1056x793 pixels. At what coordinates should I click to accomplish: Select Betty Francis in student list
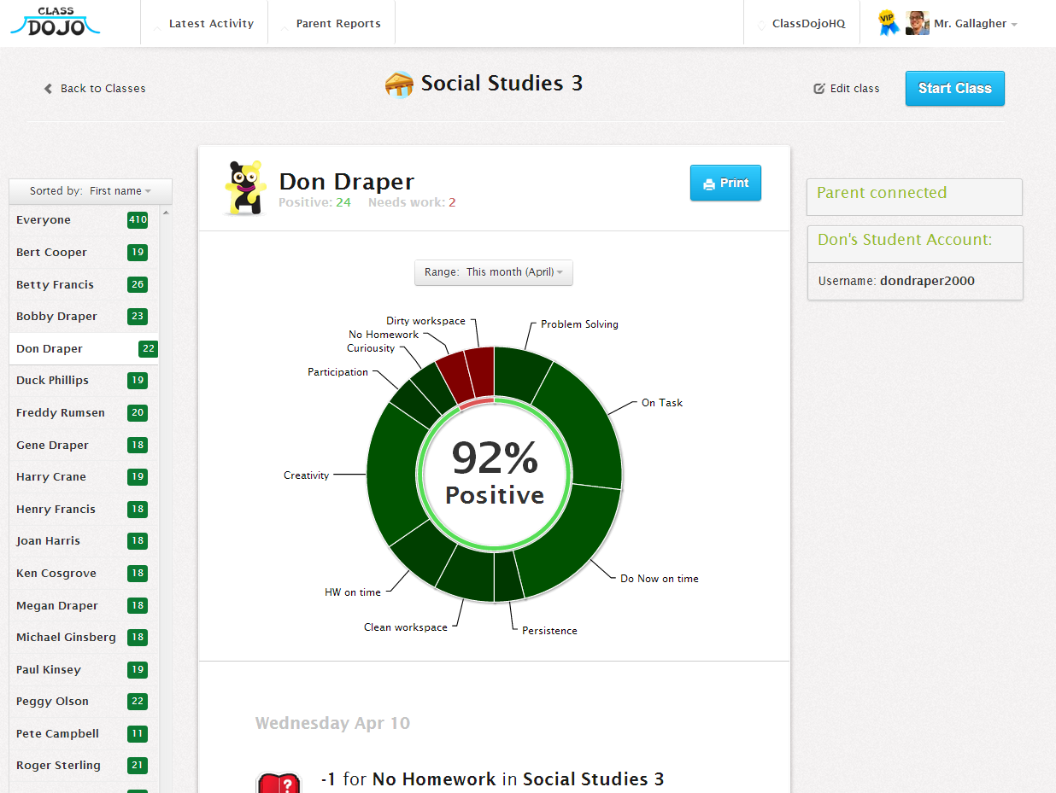pyautogui.click(x=83, y=285)
